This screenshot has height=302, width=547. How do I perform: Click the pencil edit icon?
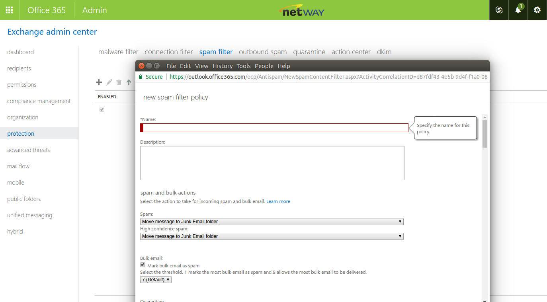[x=109, y=82]
